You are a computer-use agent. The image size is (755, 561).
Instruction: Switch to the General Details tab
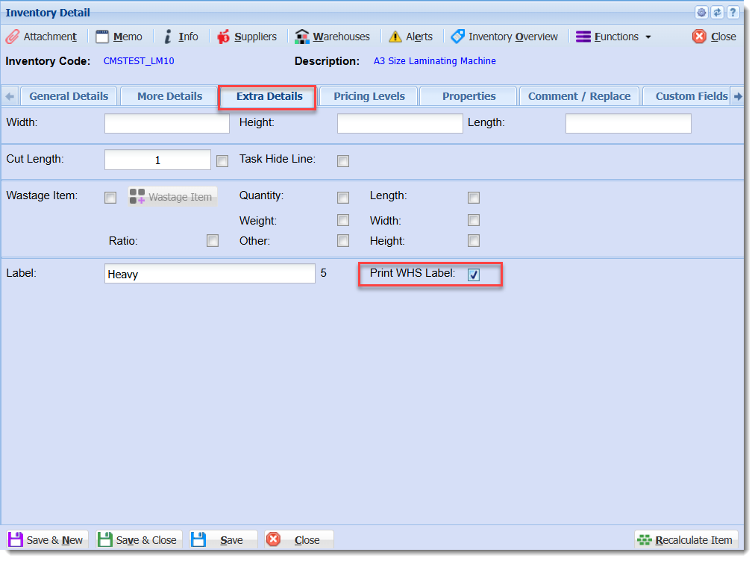tap(69, 96)
